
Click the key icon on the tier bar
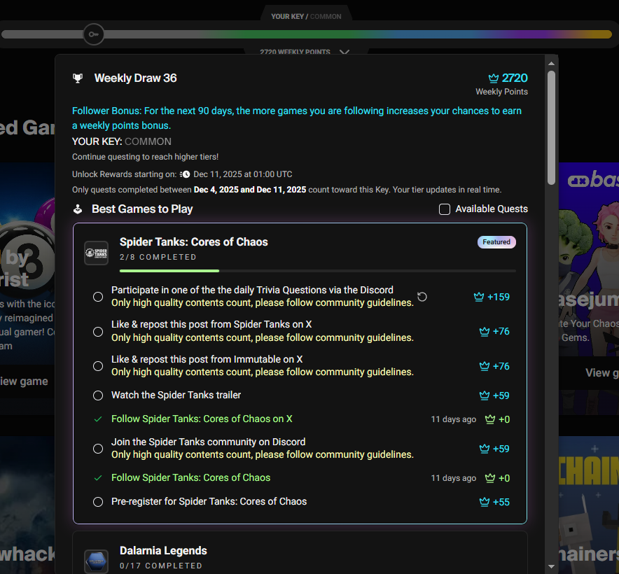94,34
